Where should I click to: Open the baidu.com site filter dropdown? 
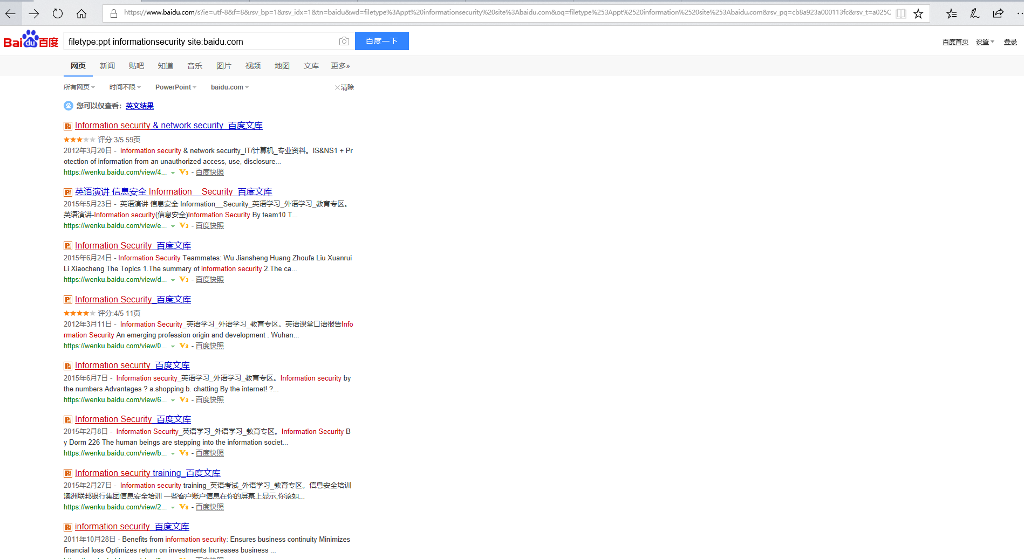pos(229,87)
